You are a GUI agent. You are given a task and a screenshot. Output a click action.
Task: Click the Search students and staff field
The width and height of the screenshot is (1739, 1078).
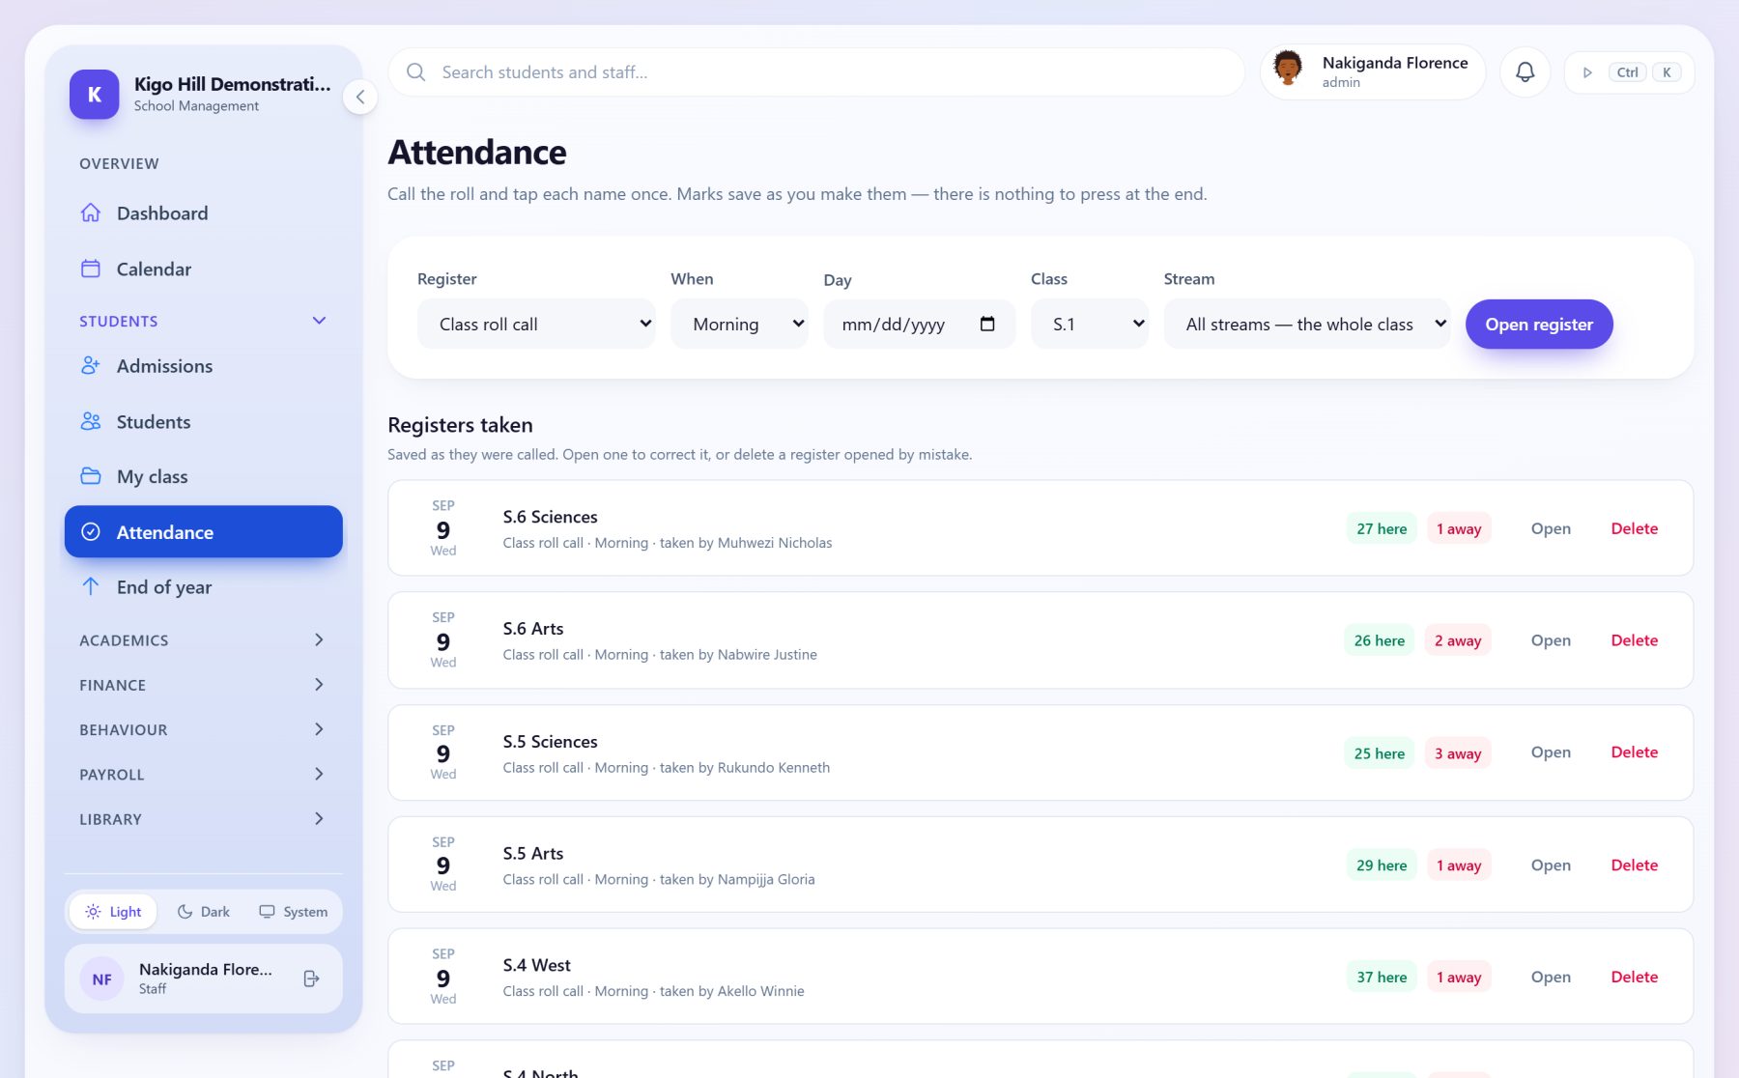point(816,72)
